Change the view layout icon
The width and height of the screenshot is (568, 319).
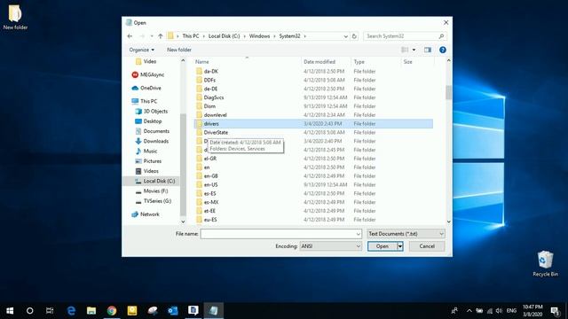pyautogui.click(x=405, y=50)
